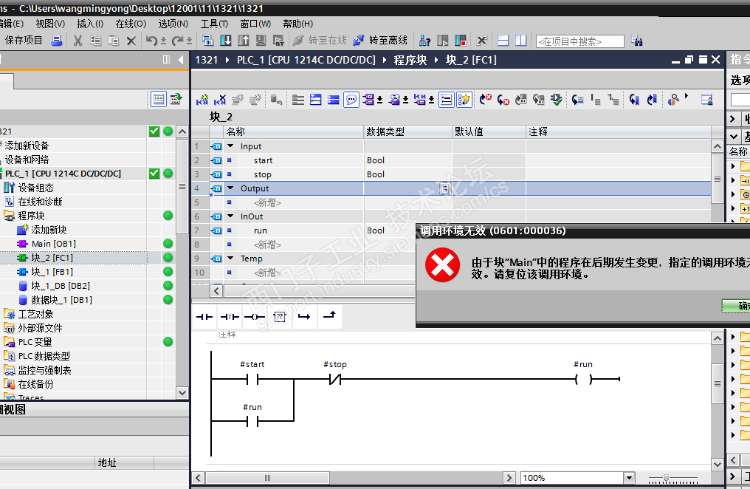Click the Upload from device icon
The image size is (750, 489).
(x=243, y=41)
